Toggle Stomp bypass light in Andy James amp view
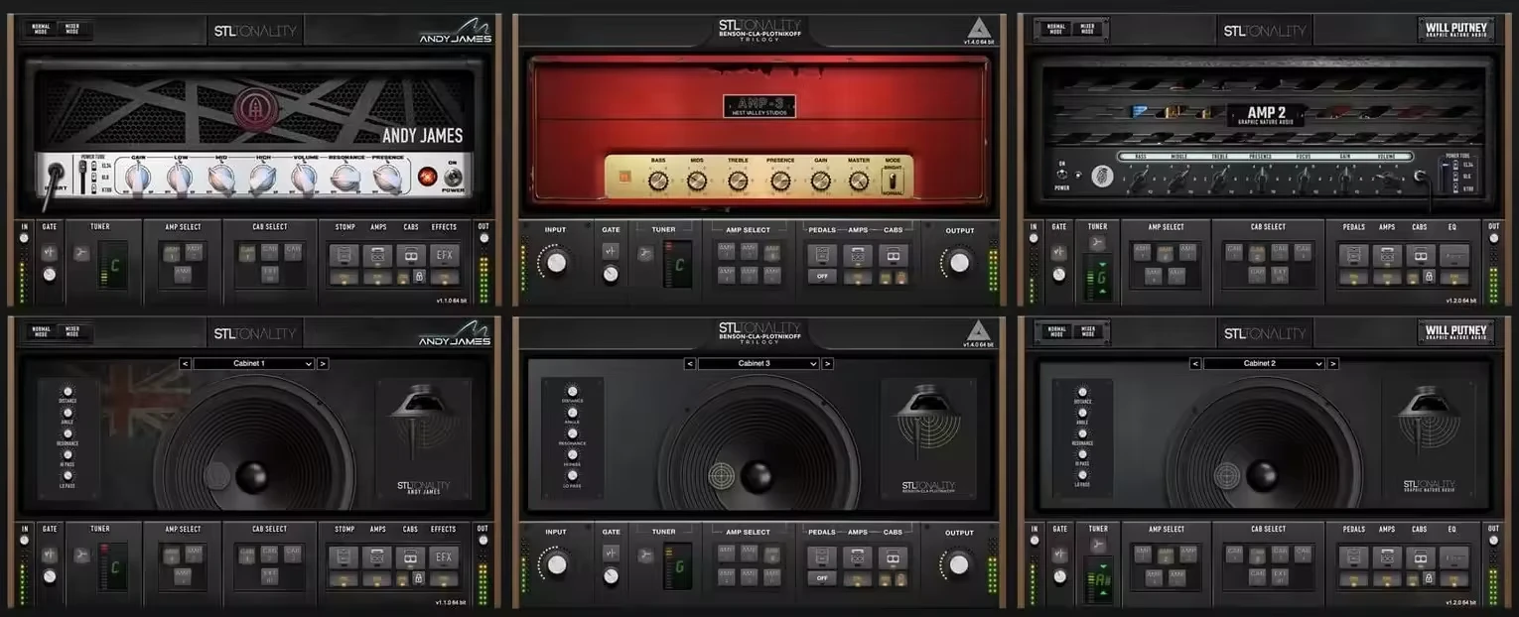 tap(344, 277)
